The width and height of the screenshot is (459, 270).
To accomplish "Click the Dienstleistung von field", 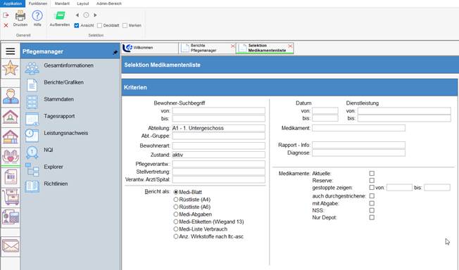I will click(x=404, y=110).
